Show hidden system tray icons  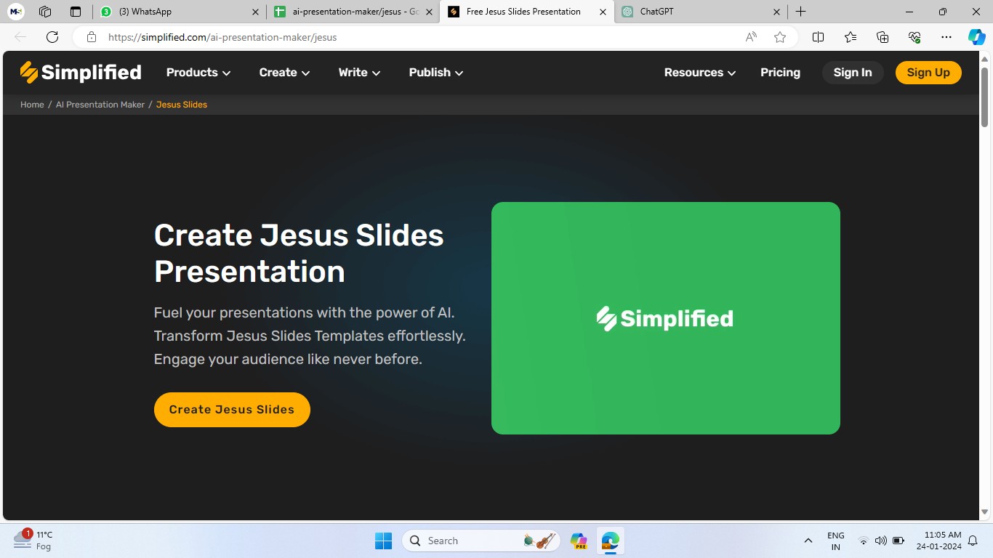click(808, 541)
